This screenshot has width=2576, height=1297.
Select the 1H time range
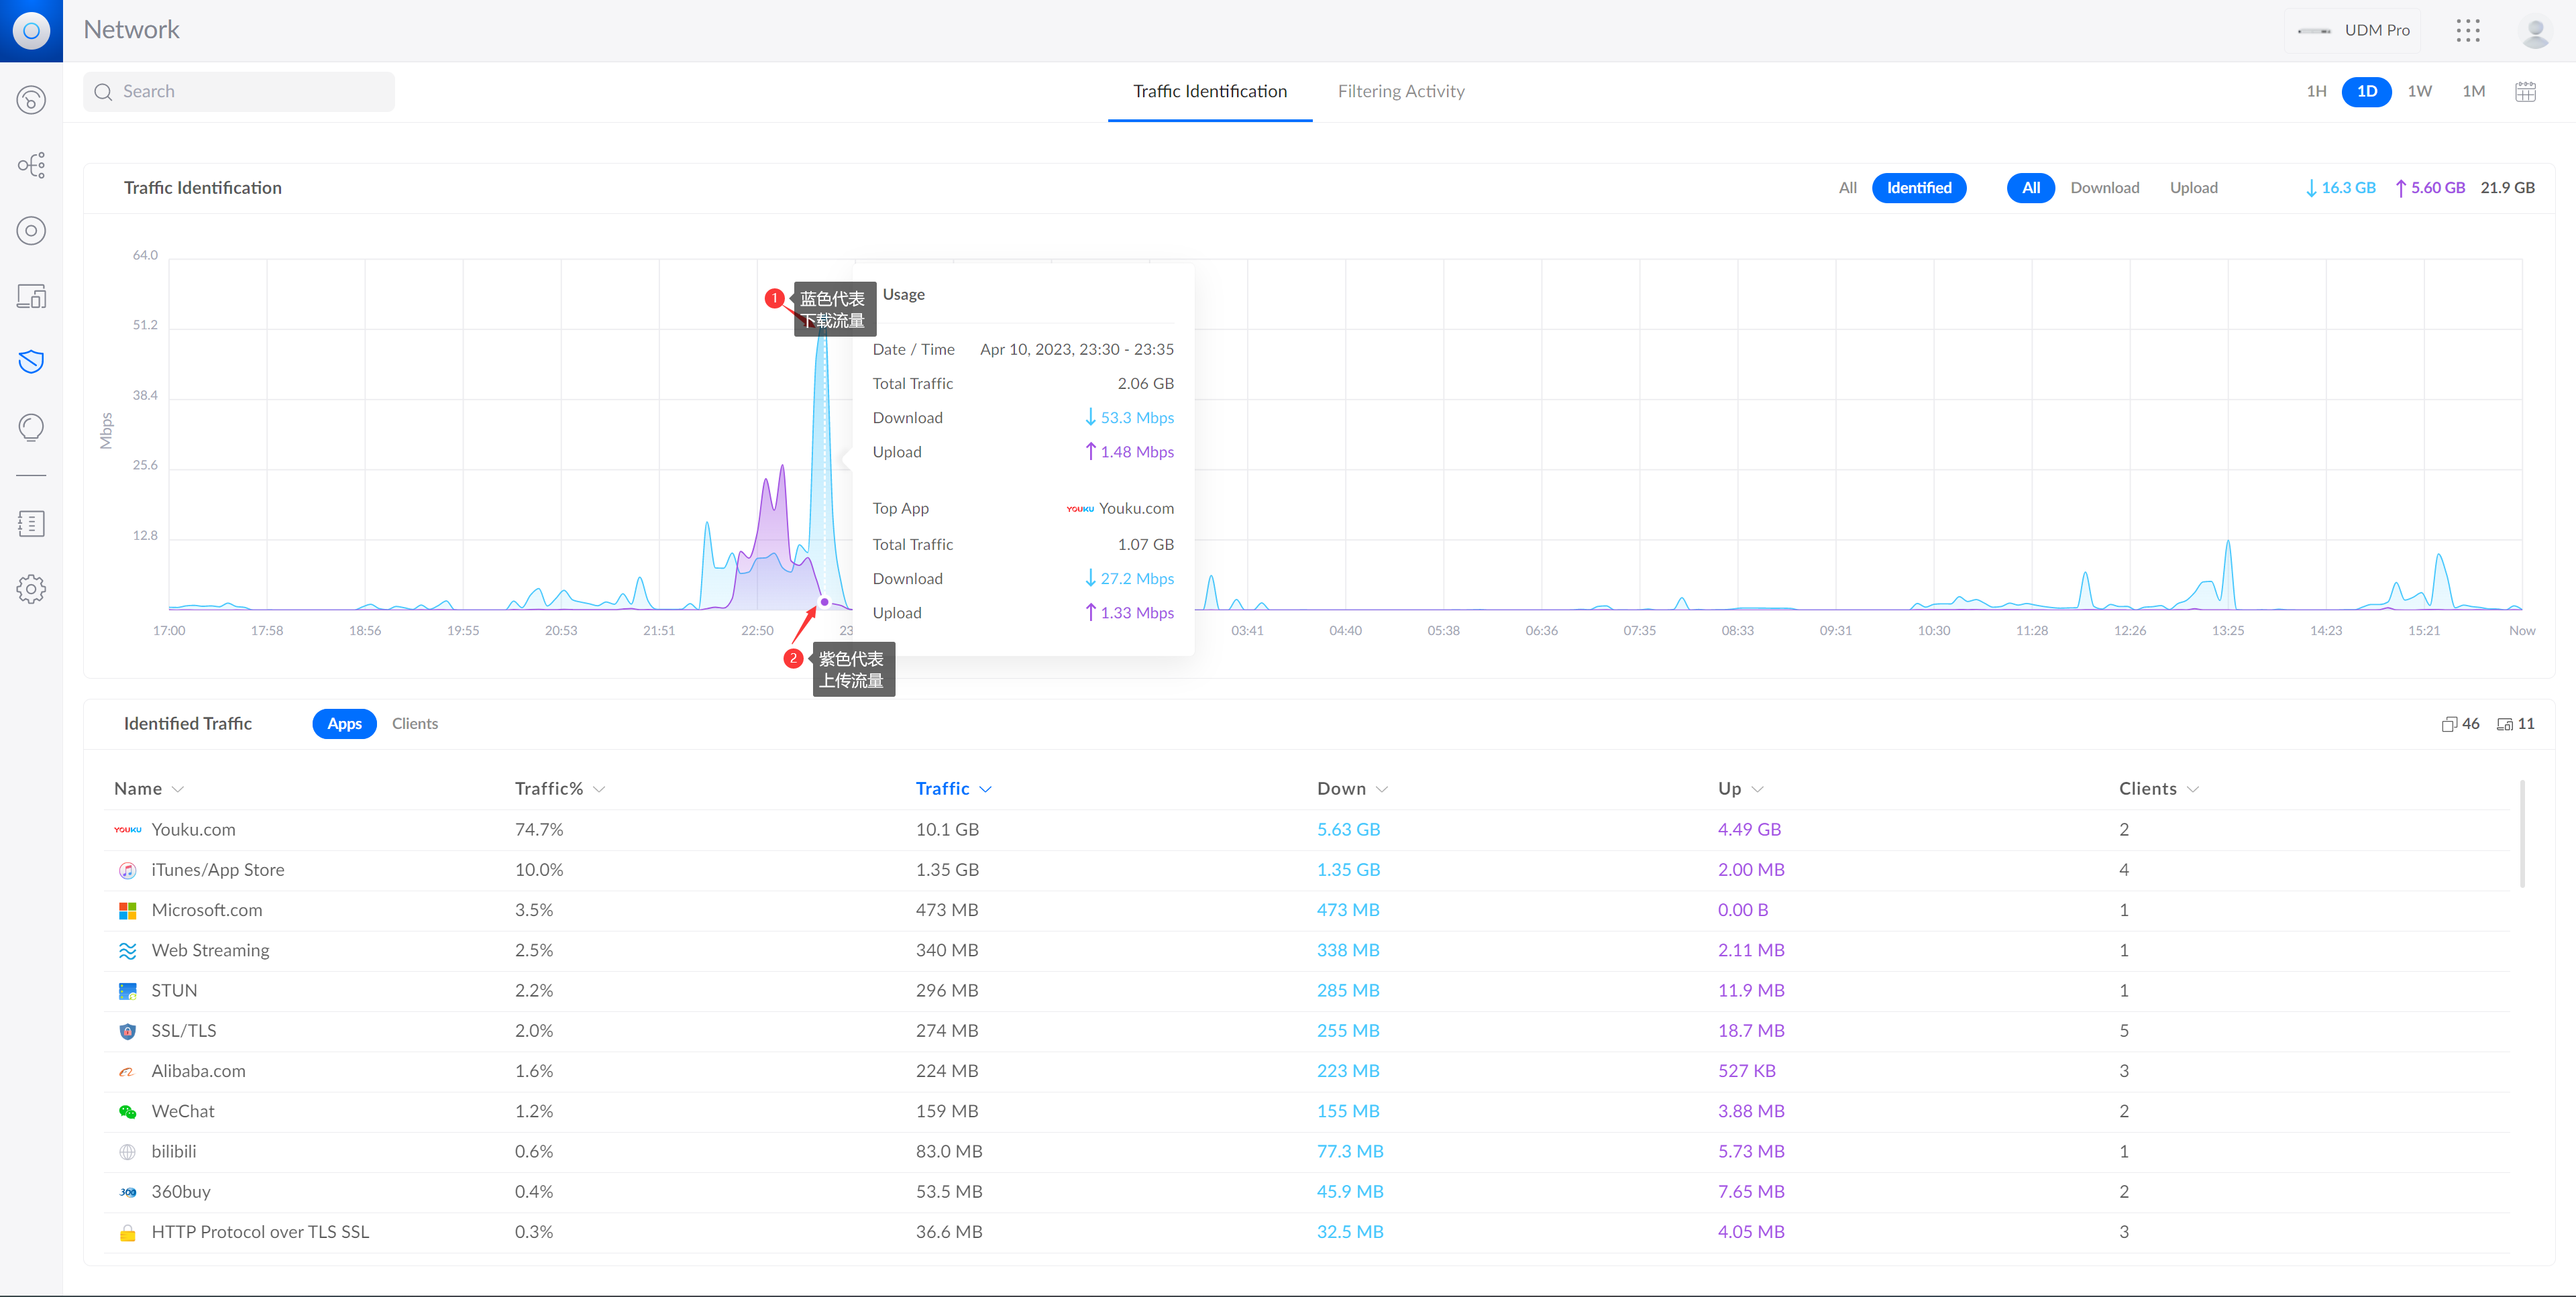(x=2316, y=92)
